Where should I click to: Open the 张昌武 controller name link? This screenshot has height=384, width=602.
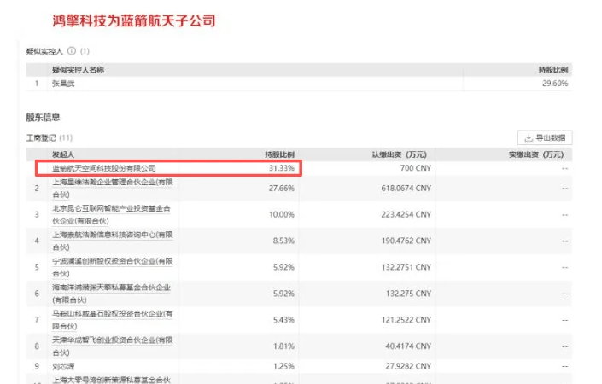point(64,84)
